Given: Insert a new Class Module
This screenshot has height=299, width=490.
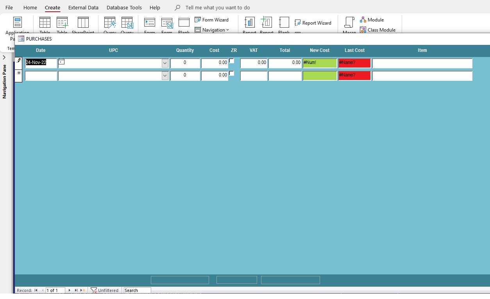Looking at the screenshot, I should pyautogui.click(x=378, y=30).
